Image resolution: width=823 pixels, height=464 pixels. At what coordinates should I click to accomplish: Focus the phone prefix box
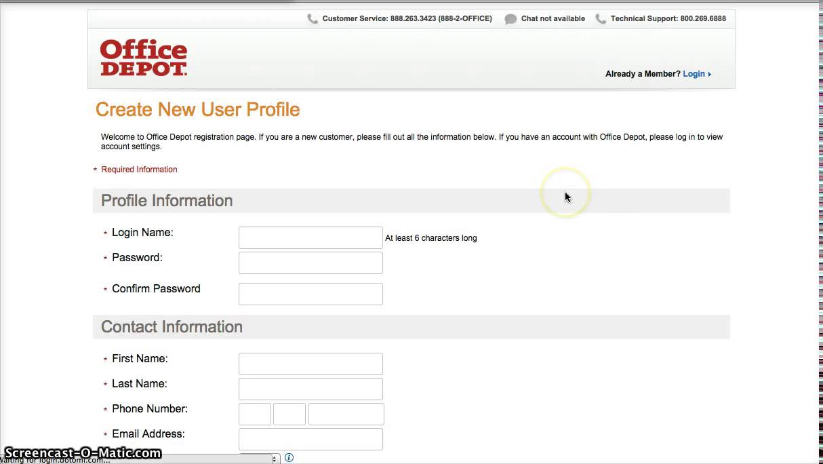pos(289,414)
